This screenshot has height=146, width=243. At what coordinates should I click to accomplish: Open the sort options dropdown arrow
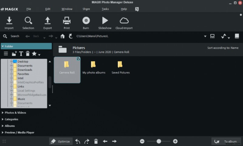coord(229,38)
